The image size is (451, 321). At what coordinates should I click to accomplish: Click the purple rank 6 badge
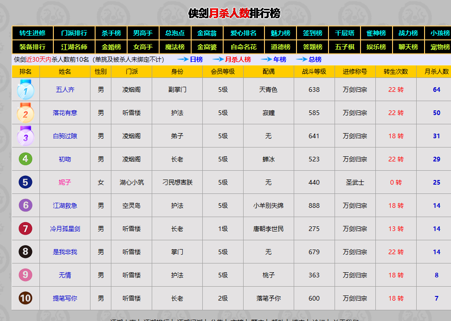tap(26, 205)
